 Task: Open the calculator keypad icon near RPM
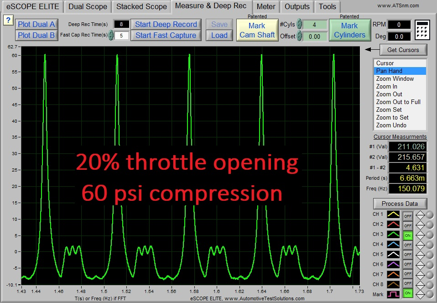pos(422,29)
